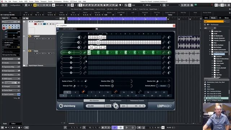Toggle Snap icon beside Grid dropdown
The height and width of the screenshot is (130, 231).
coord(130,5)
